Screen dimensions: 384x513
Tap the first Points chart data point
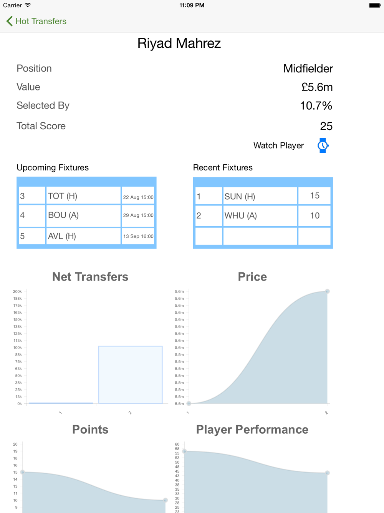[x=22, y=472]
